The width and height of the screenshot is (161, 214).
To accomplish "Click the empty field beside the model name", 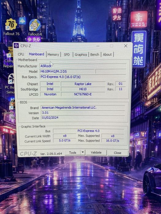I will [111, 71].
